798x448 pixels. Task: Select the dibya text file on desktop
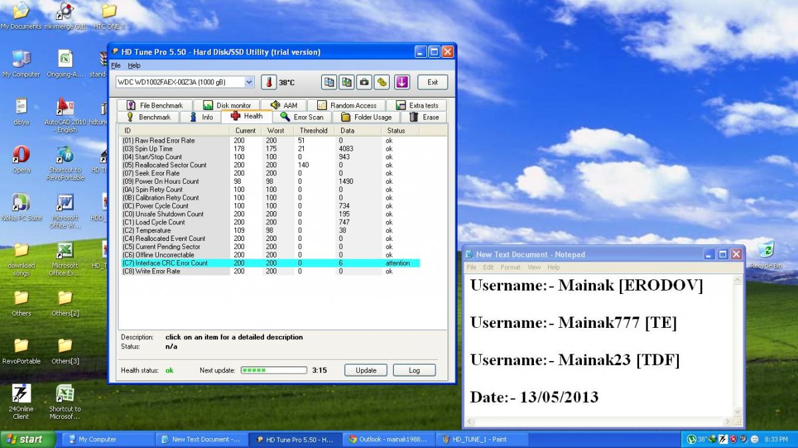[21, 112]
